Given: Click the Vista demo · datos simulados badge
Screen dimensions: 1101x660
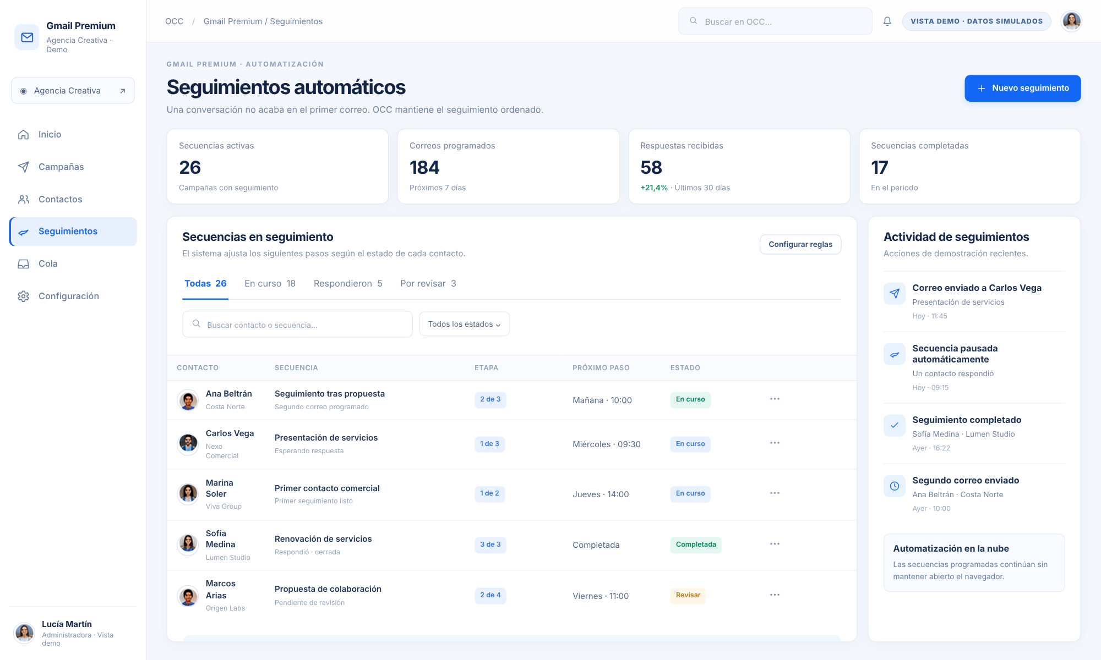Looking at the screenshot, I should point(977,21).
